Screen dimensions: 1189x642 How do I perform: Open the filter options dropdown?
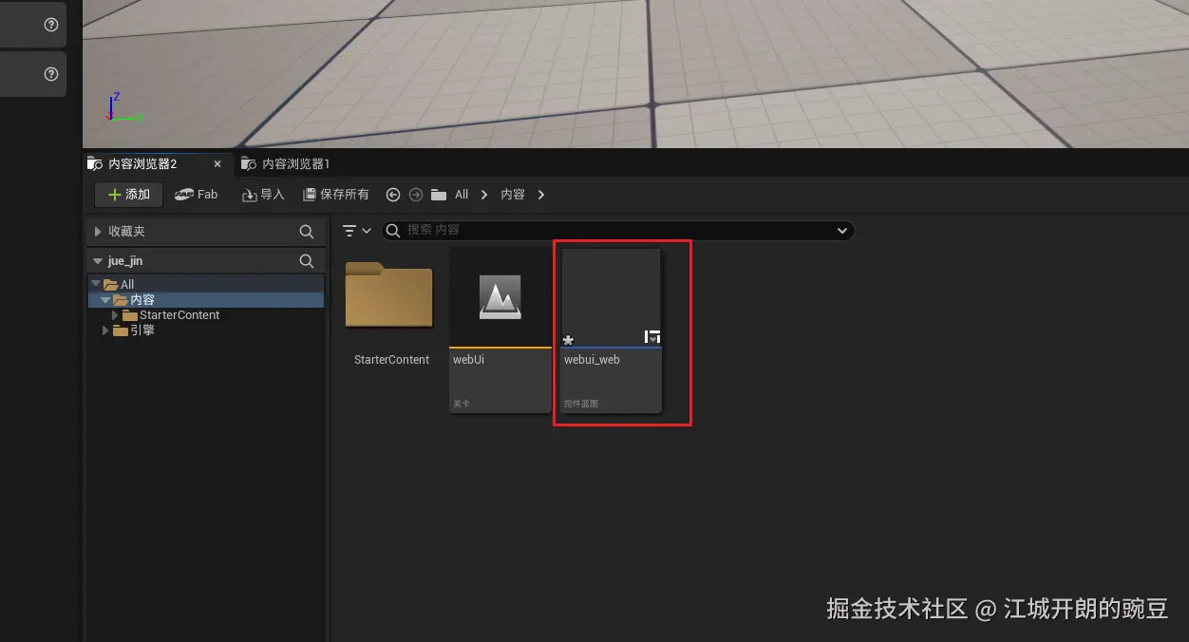(356, 231)
